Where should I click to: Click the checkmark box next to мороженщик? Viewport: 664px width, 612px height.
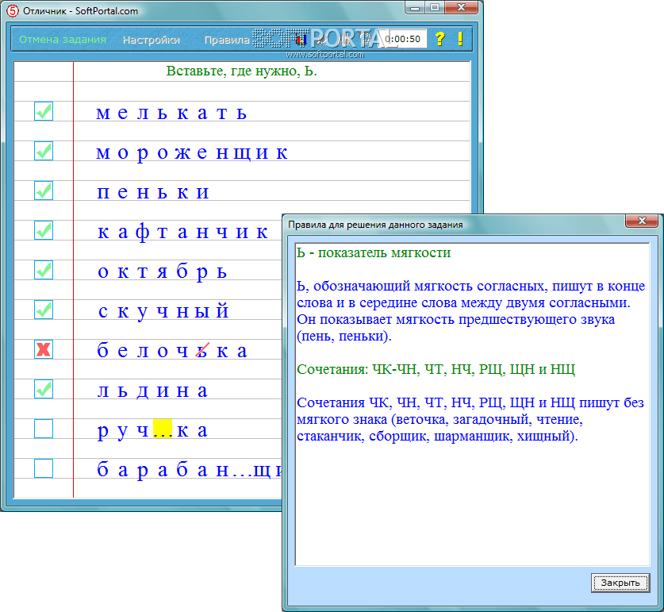pyautogui.click(x=44, y=151)
